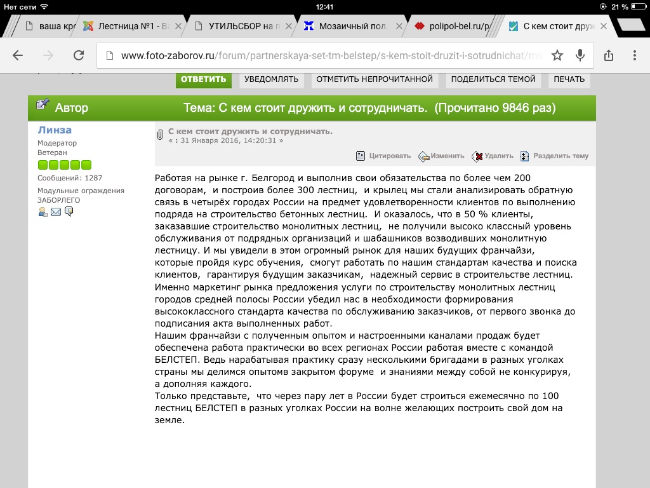View Линза's profile via person icon
This screenshot has height=488, width=650.
tap(43, 212)
